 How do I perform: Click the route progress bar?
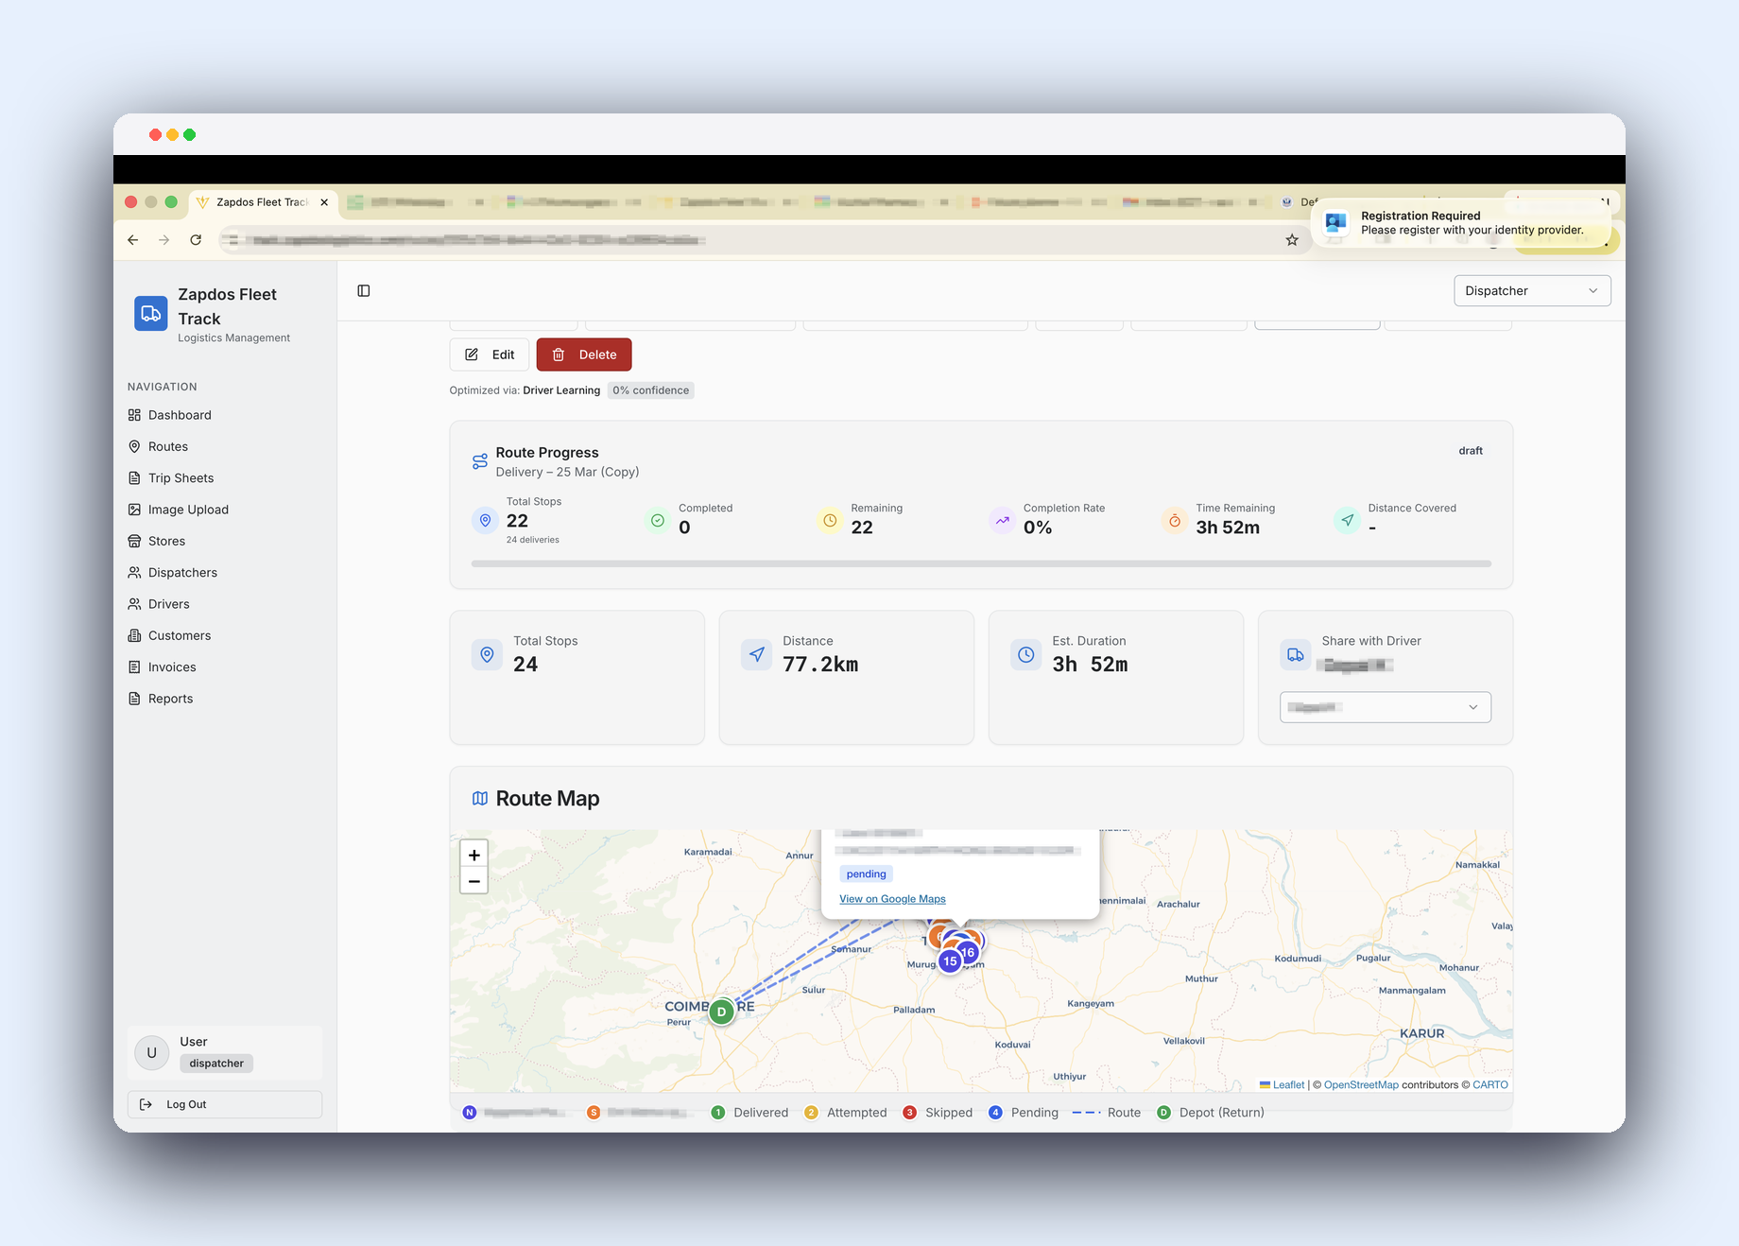981,563
